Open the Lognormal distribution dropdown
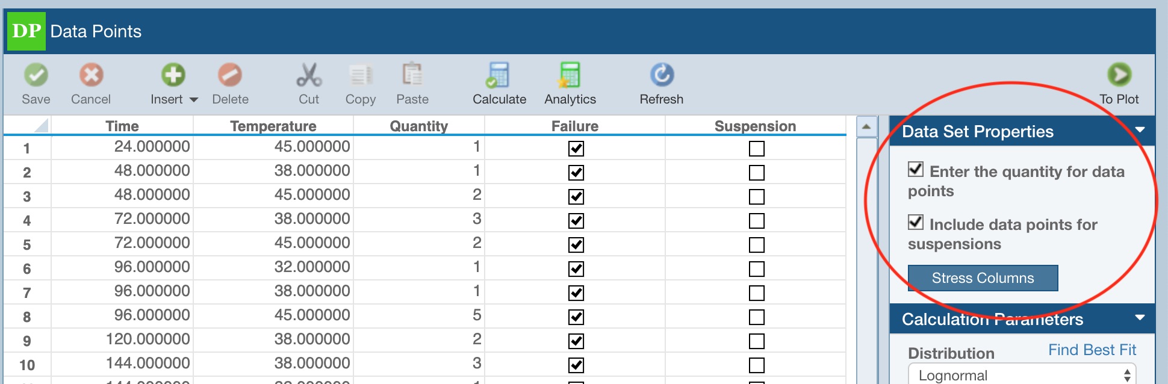The width and height of the screenshot is (1168, 384). pos(1022,375)
